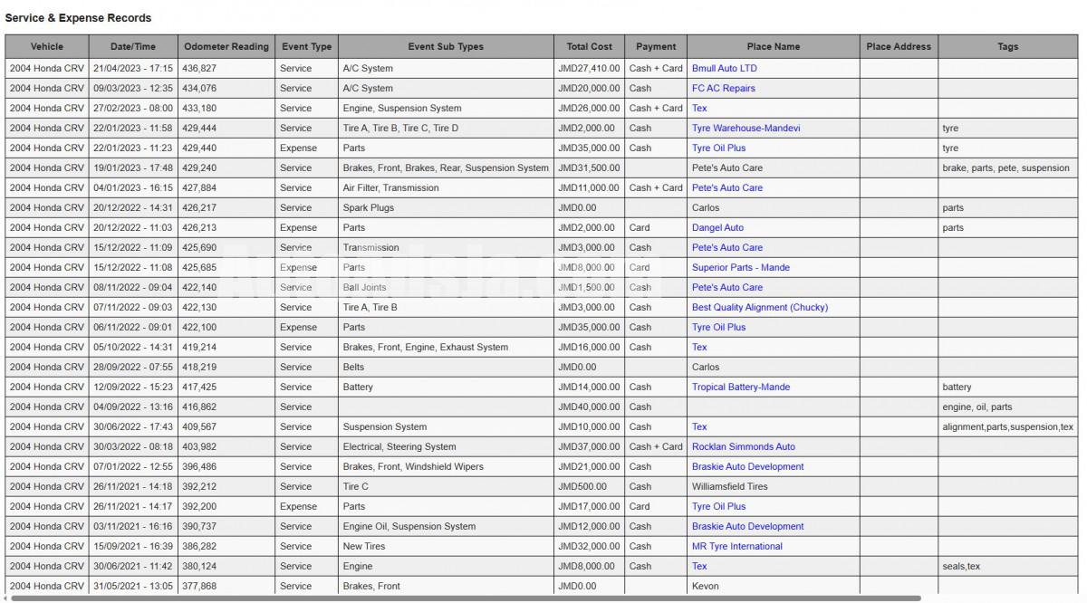Select tags cell 'alignment,parts,suspension,tex'
This screenshot has width=1087, height=603.
click(1008, 426)
